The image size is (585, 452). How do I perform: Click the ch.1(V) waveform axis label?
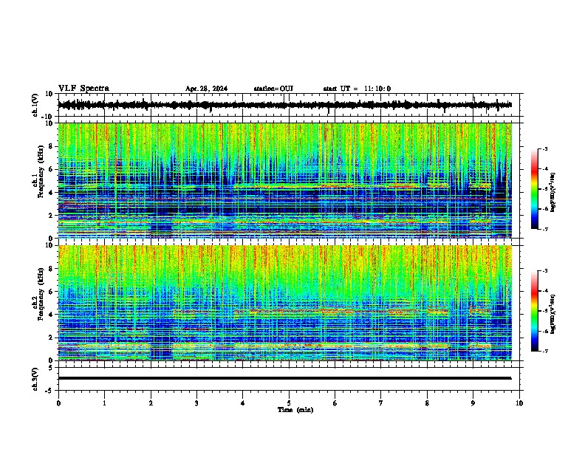[35, 105]
